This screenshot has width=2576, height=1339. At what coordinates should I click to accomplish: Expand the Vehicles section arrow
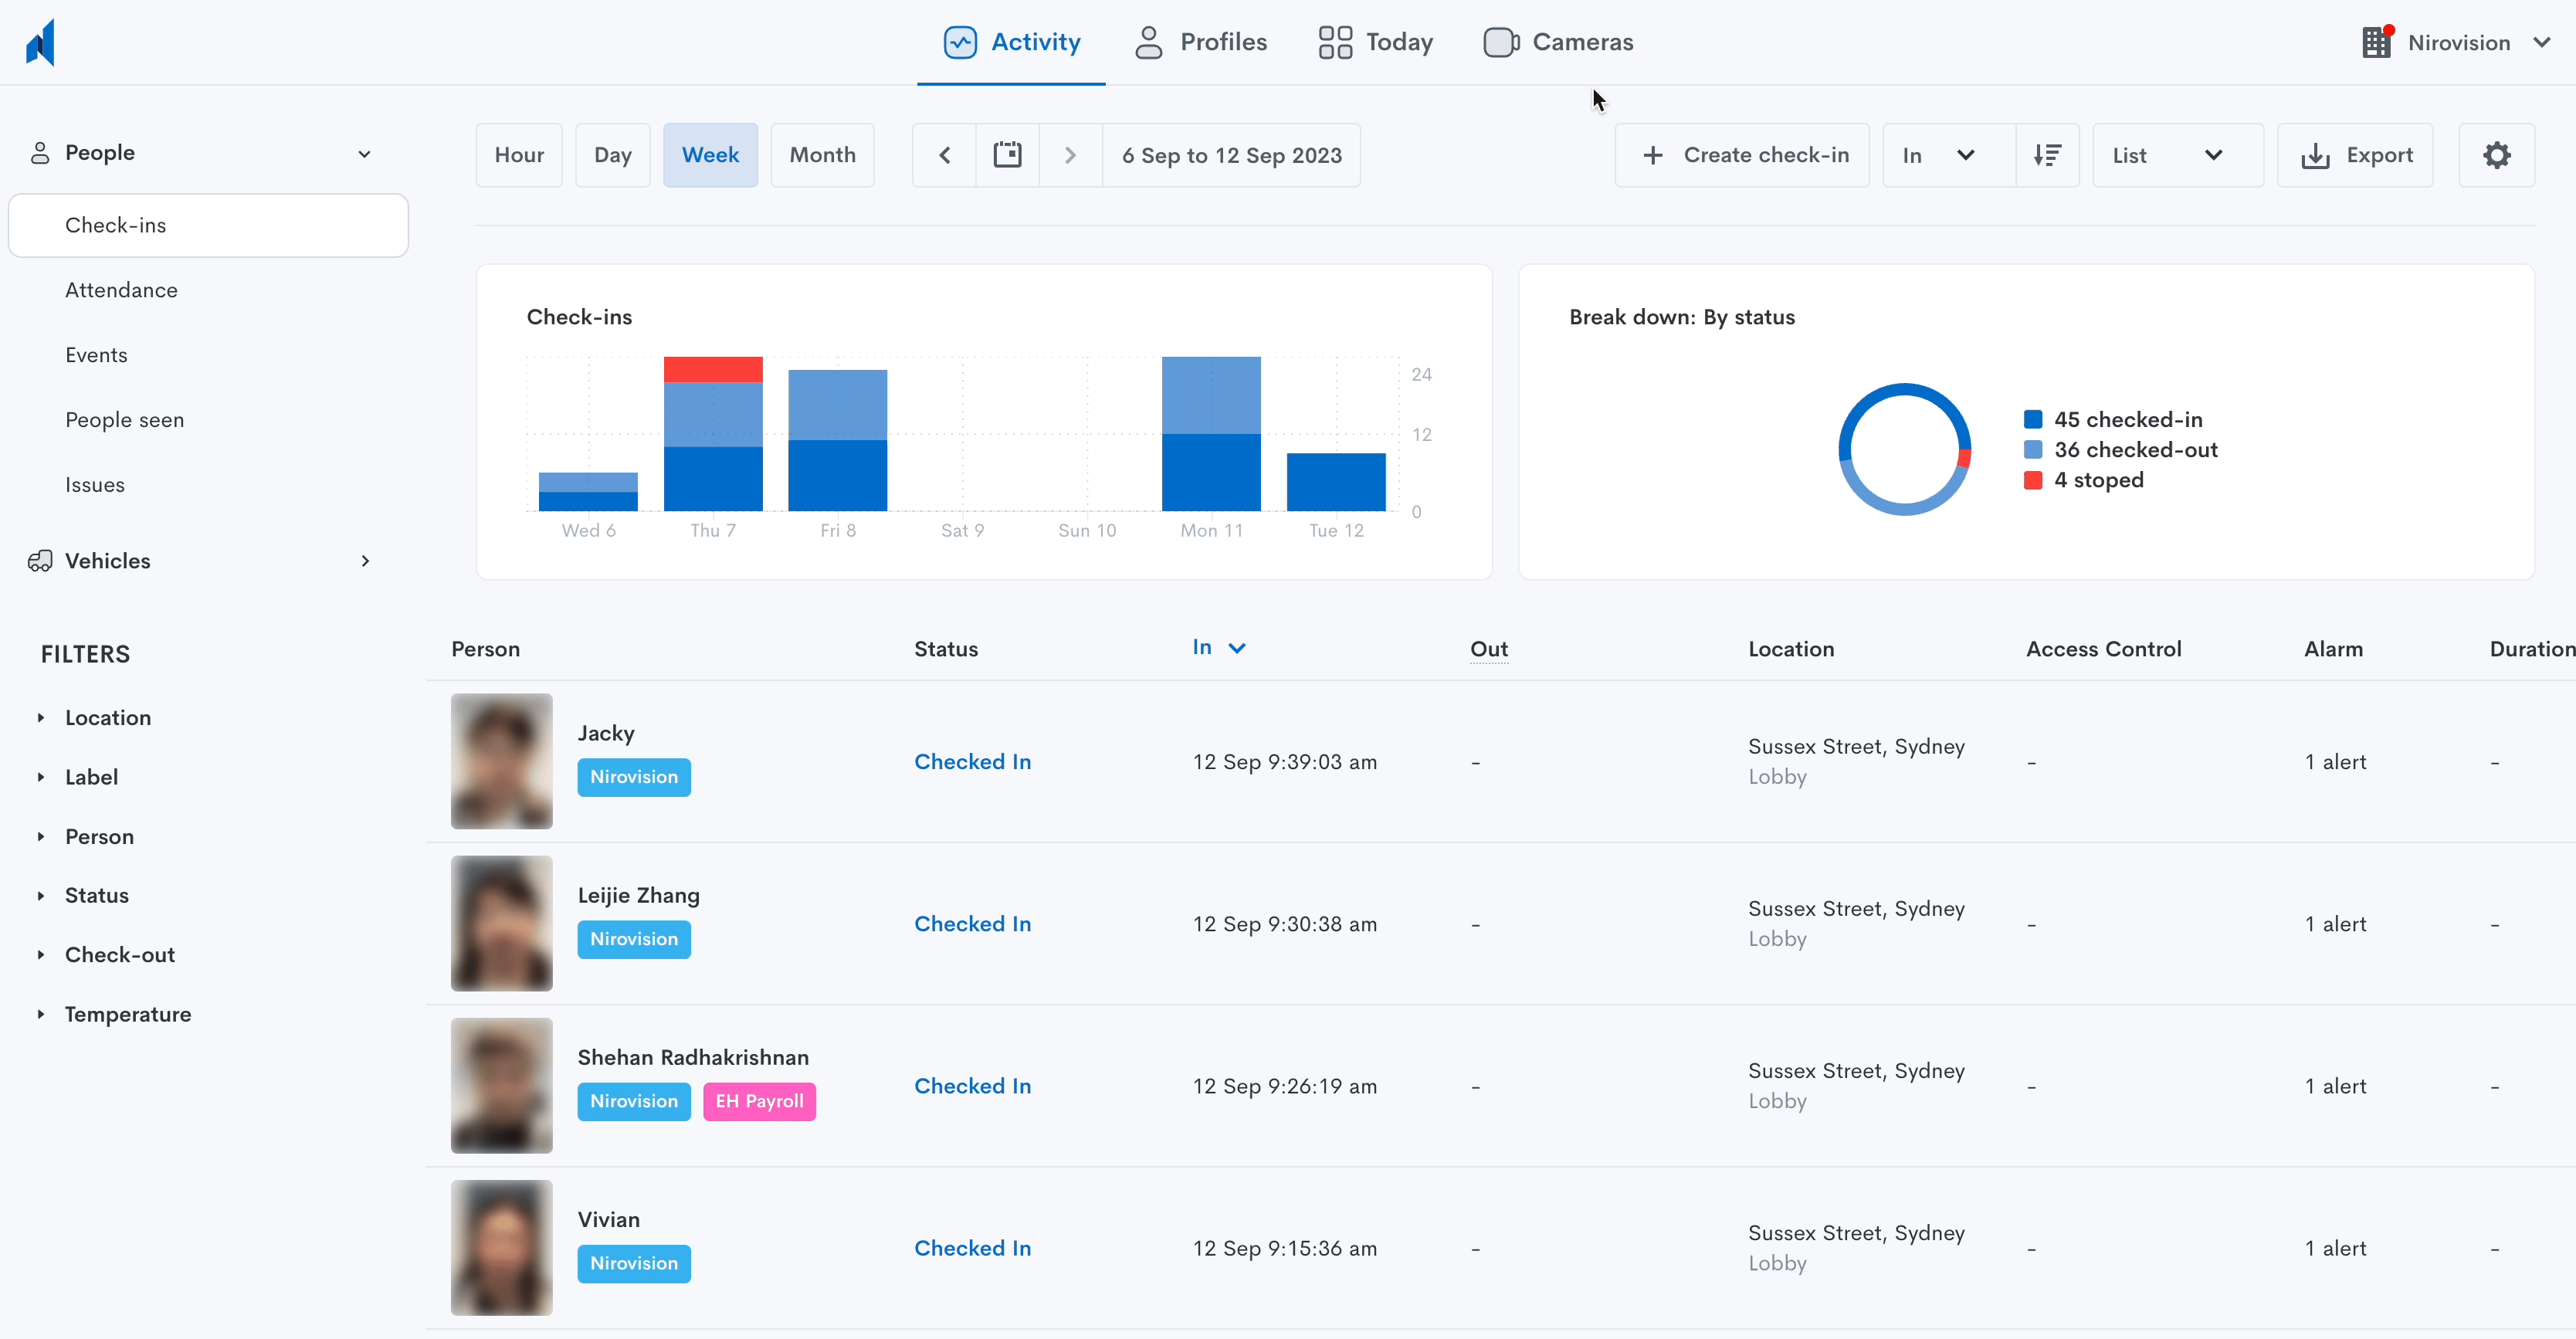[x=365, y=561]
